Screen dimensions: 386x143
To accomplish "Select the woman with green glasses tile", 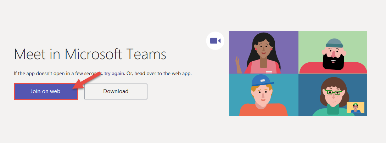I will 333,95.
